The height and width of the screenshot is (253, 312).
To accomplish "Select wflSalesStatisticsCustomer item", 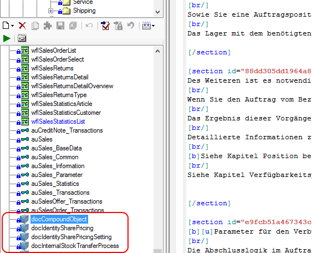I will pyautogui.click(x=66, y=113).
